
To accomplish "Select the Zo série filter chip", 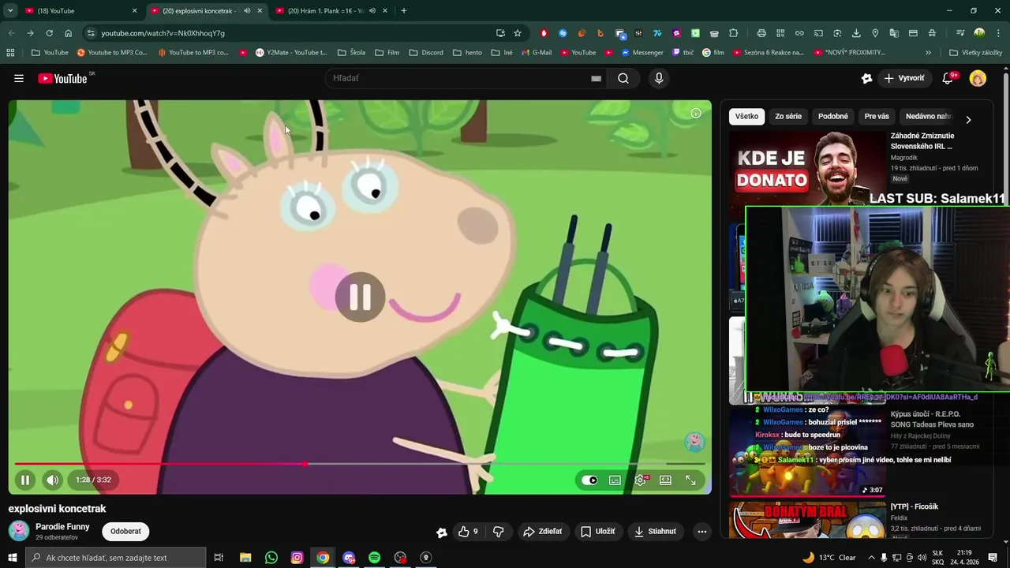I will (x=788, y=116).
